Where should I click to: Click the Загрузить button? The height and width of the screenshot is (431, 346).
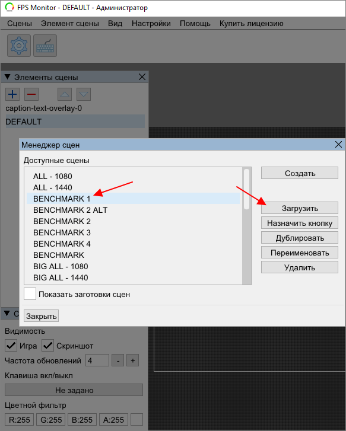click(300, 208)
